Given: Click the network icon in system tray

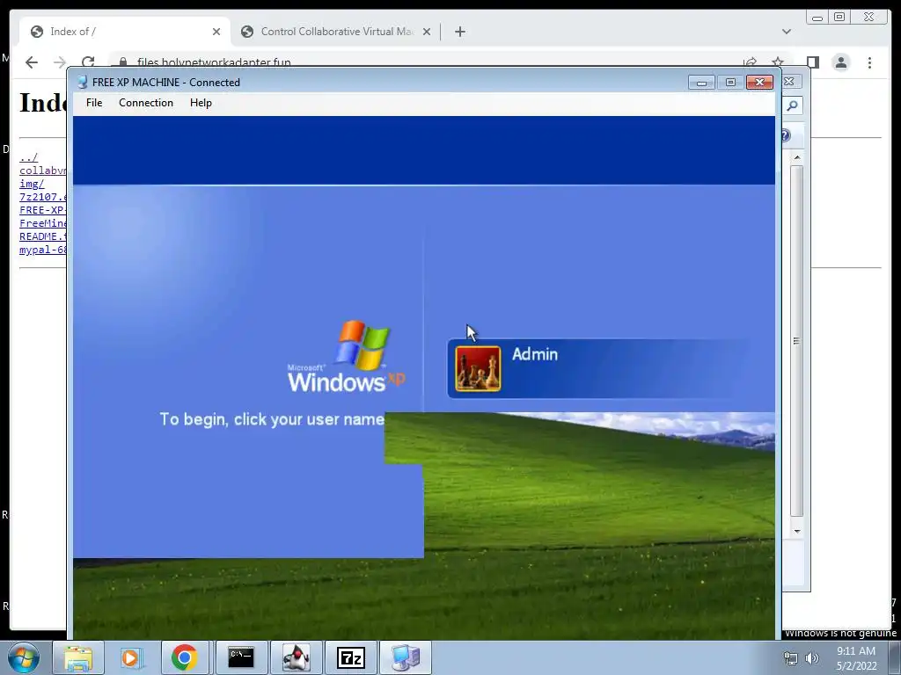Looking at the screenshot, I should tap(791, 658).
